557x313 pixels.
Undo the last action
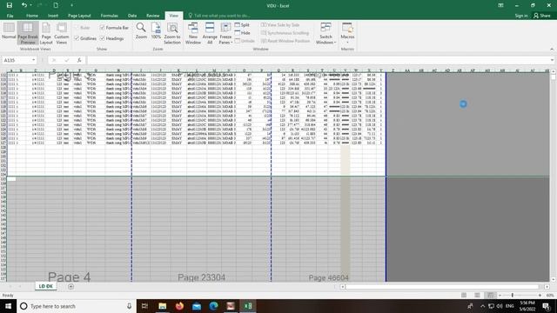23,5
